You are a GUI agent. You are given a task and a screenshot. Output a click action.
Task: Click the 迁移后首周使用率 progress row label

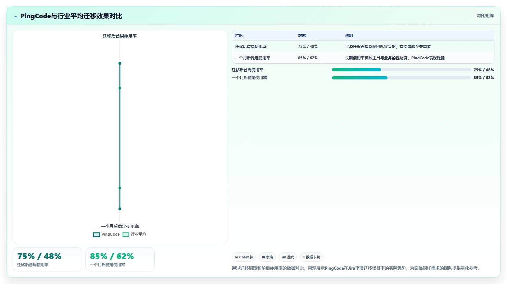247,70
